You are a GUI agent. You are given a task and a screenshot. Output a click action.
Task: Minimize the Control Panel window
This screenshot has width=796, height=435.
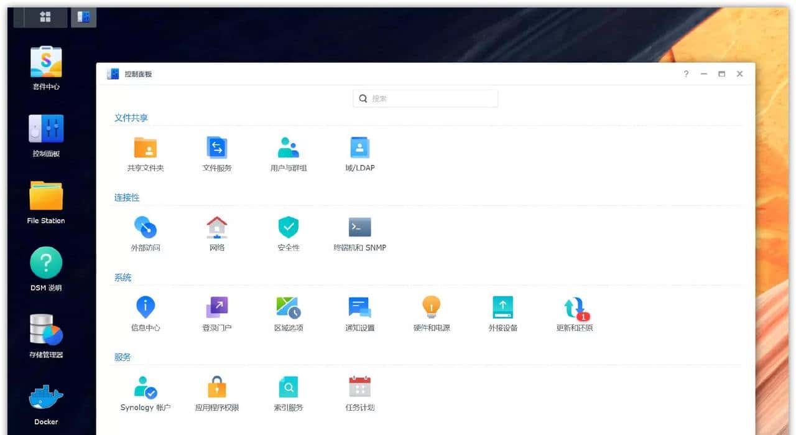[704, 74]
